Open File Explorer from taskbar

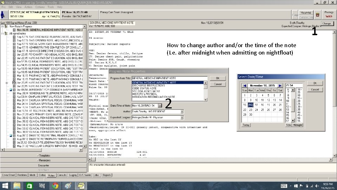click(17, 186)
